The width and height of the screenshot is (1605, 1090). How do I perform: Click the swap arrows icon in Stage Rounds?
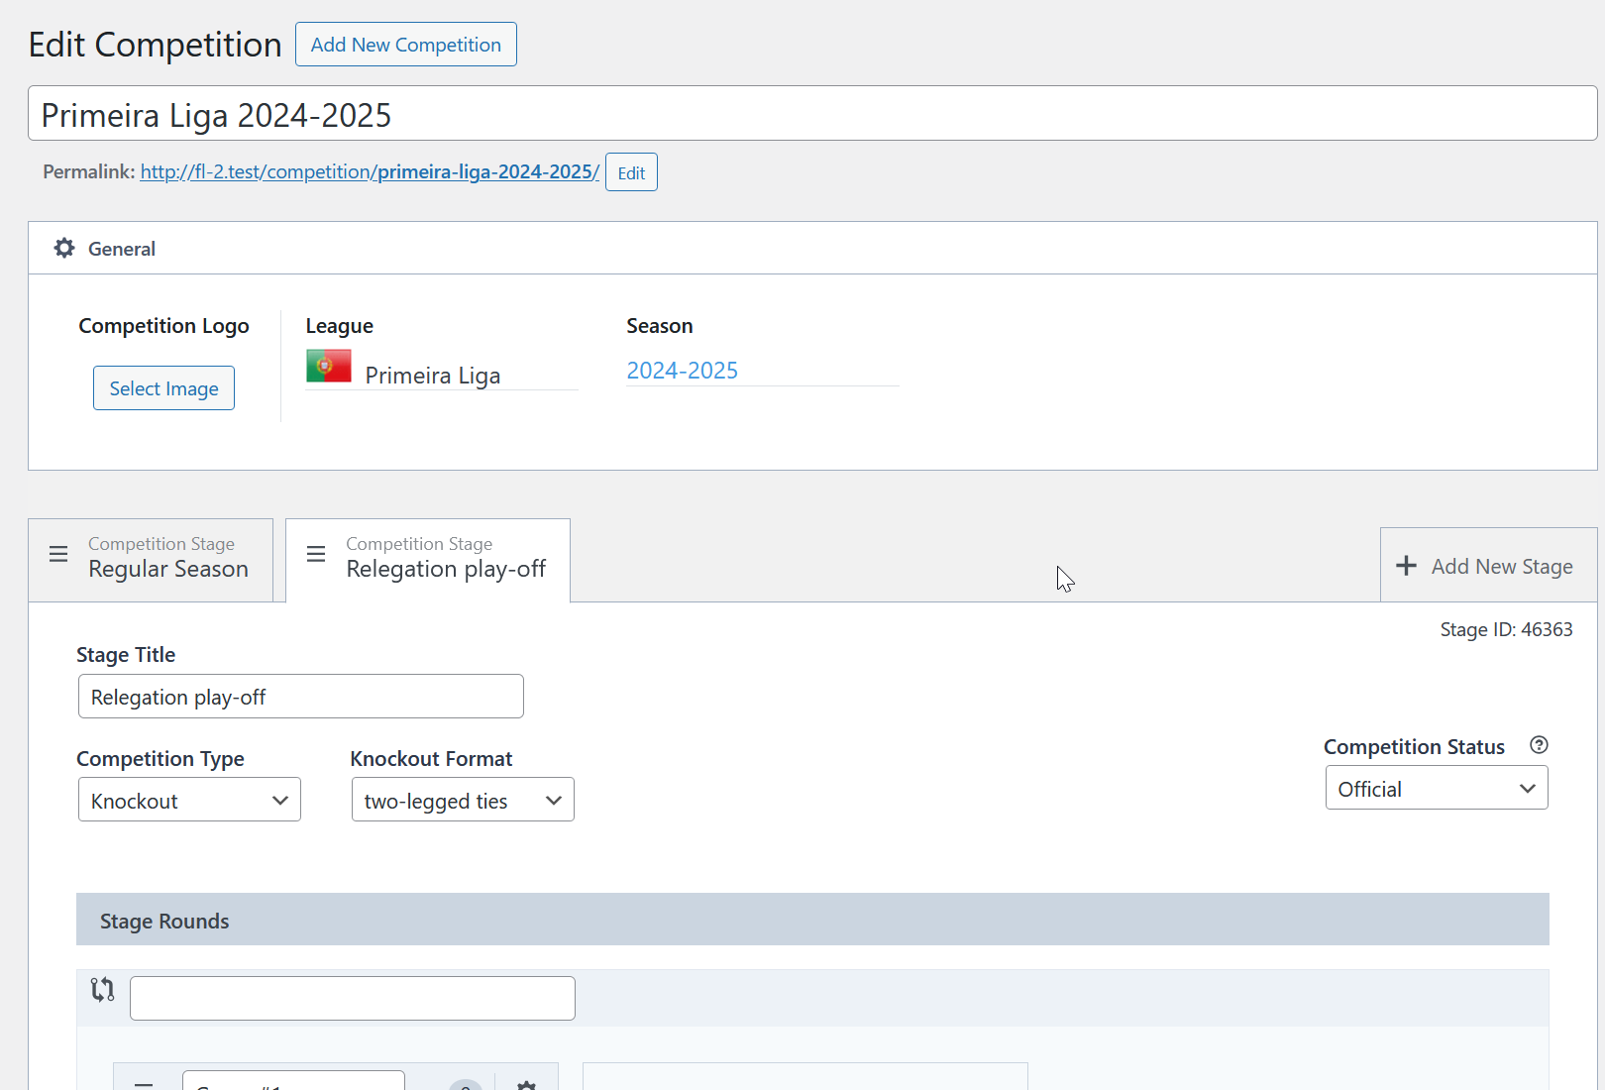103,989
